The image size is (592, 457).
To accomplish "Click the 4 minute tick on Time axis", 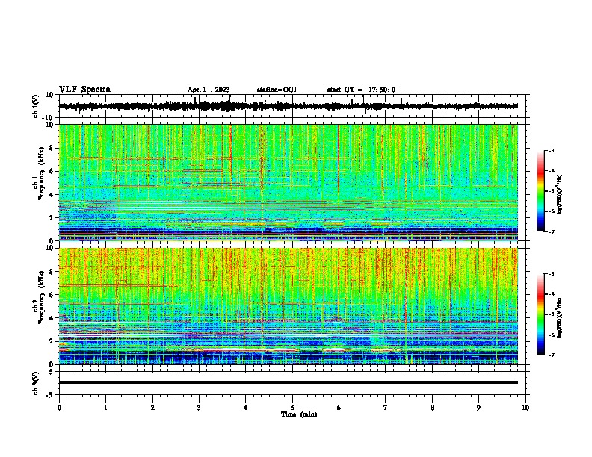I will 246,408.
